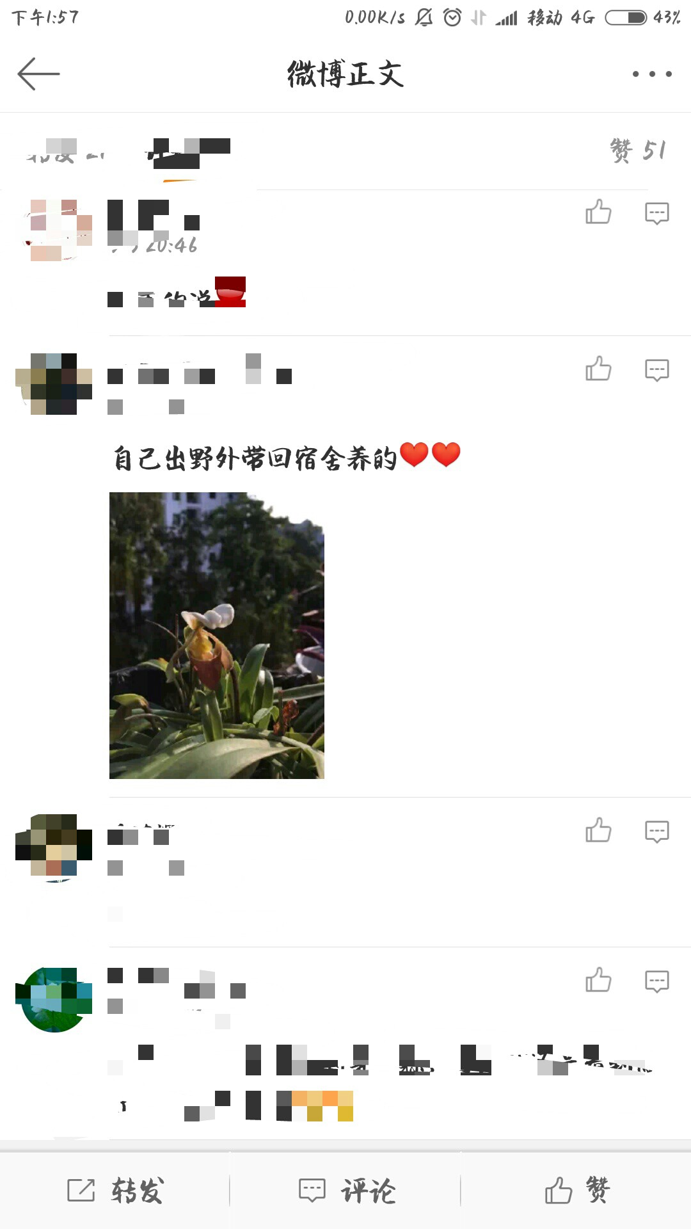The height and width of the screenshot is (1229, 691).
Task: Tap 评论 in the bottom bar
Action: pyautogui.click(x=347, y=1191)
